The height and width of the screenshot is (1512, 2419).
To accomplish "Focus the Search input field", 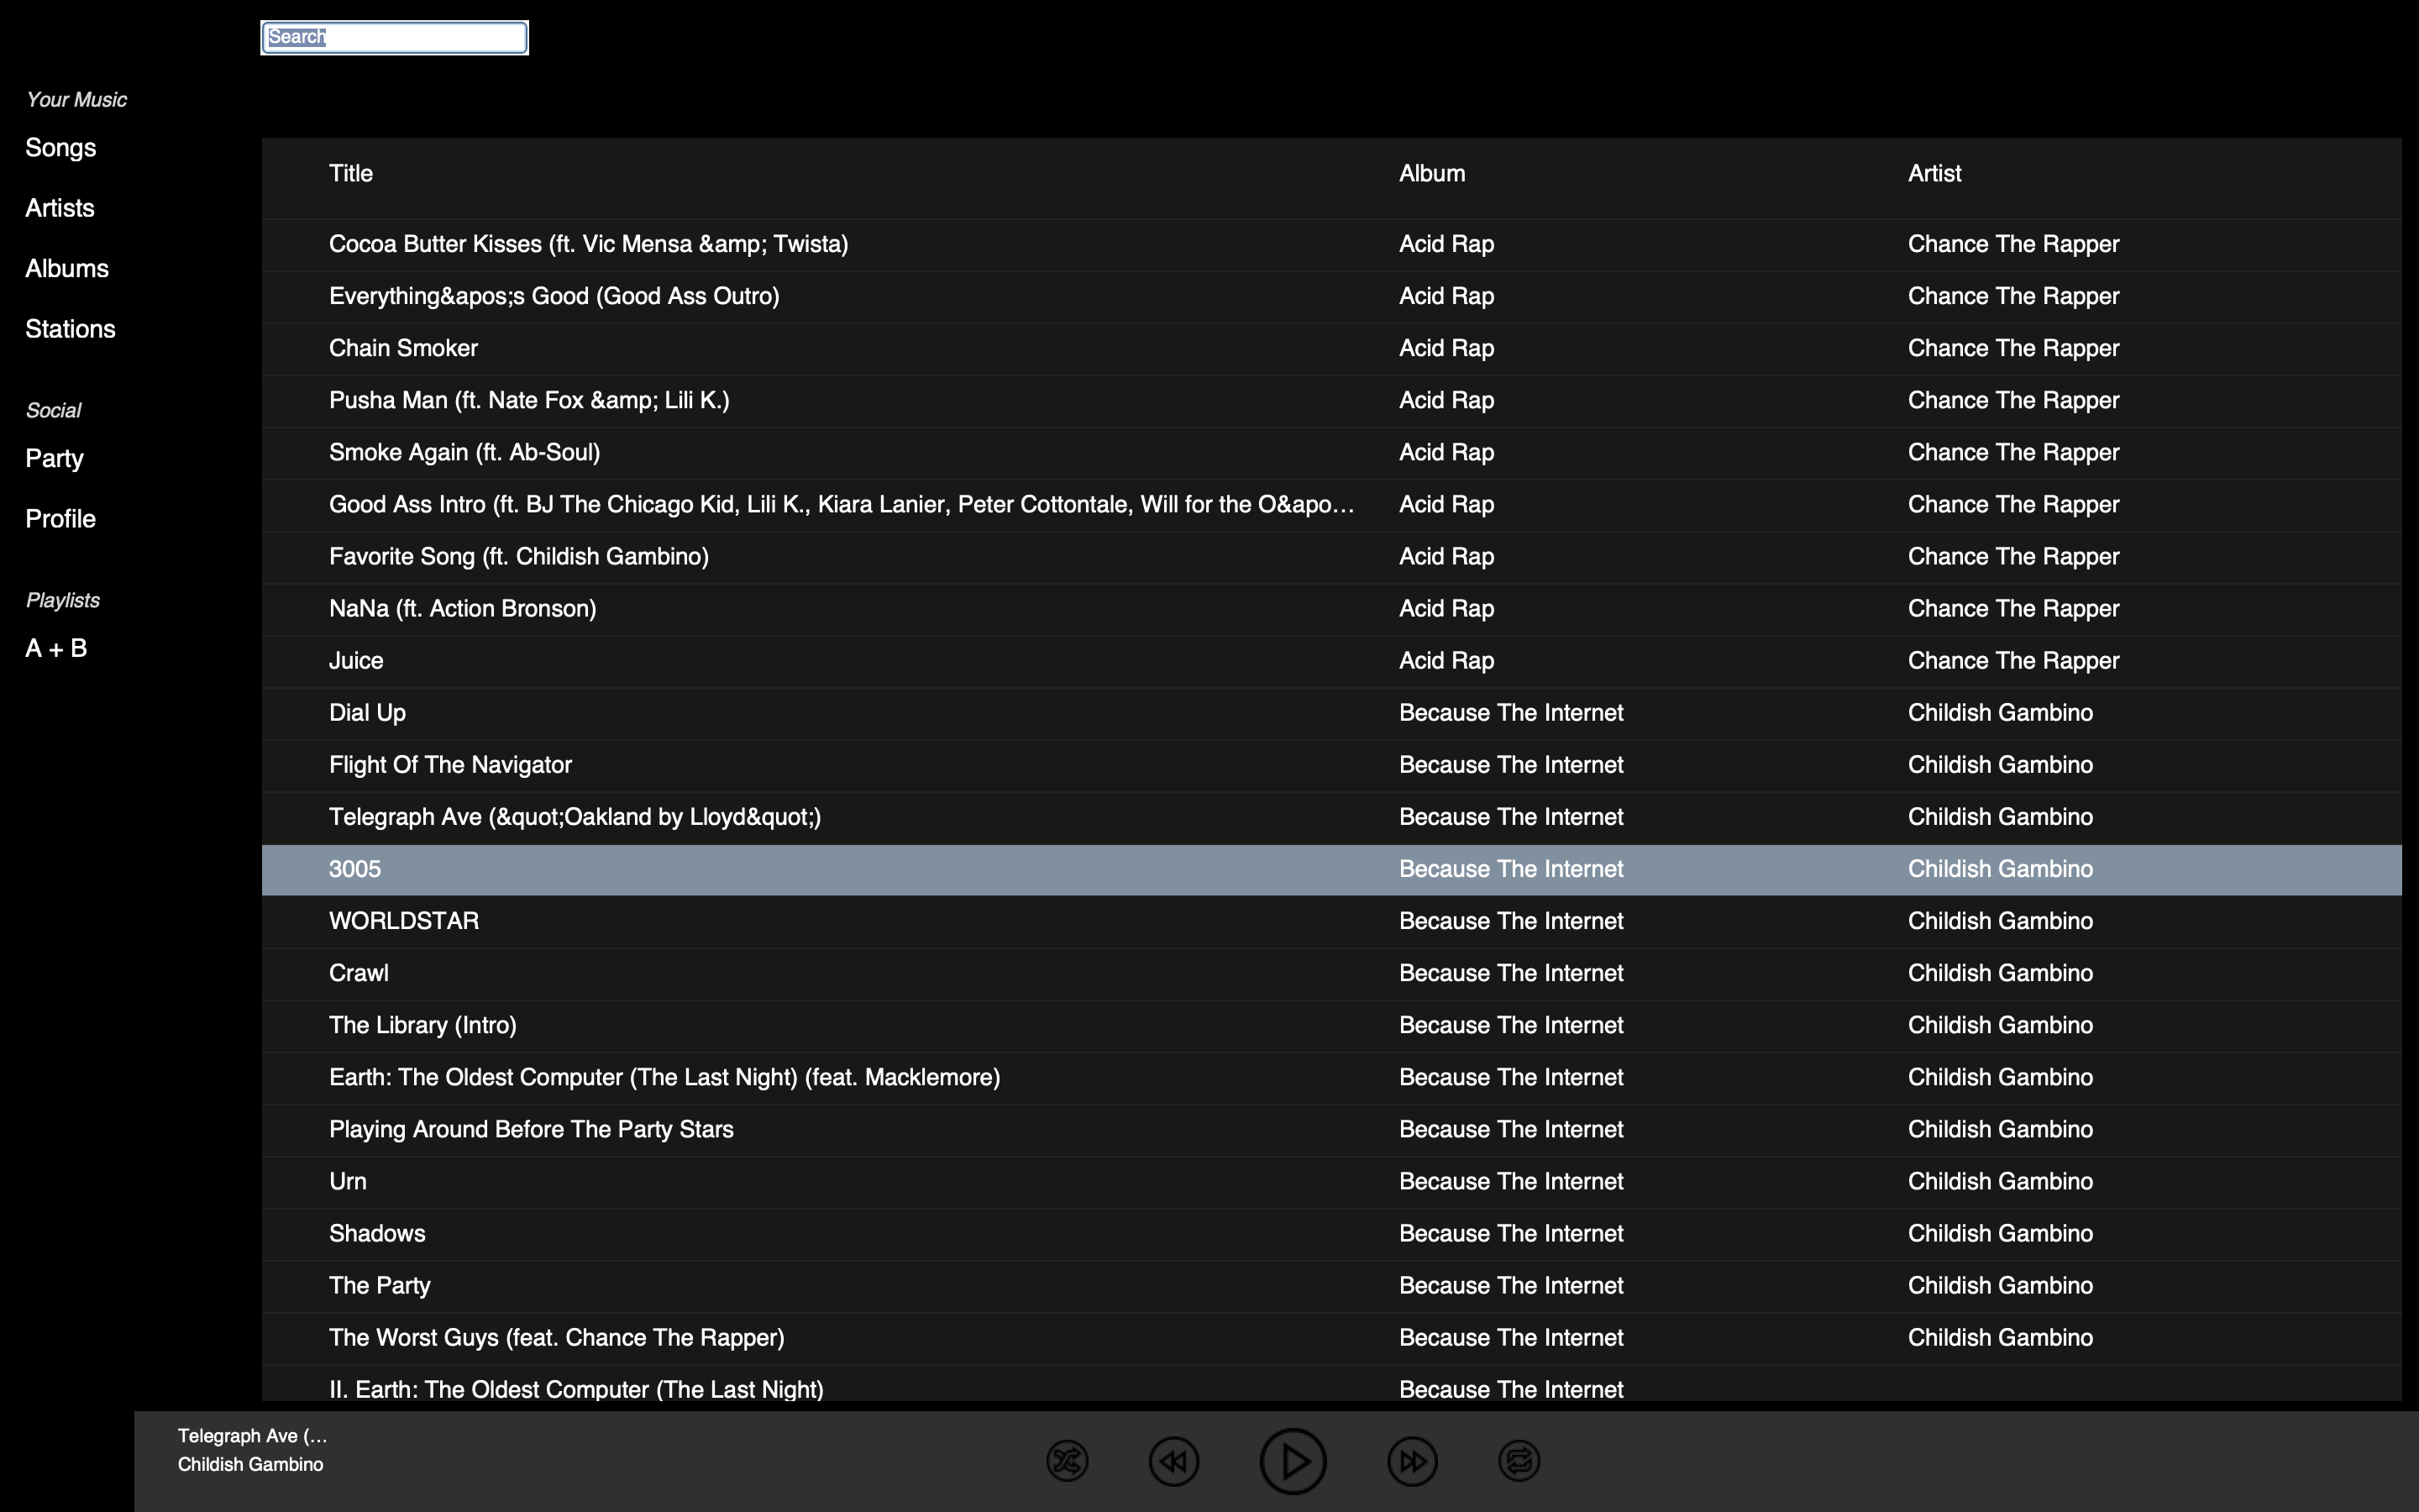I will click(x=394, y=37).
